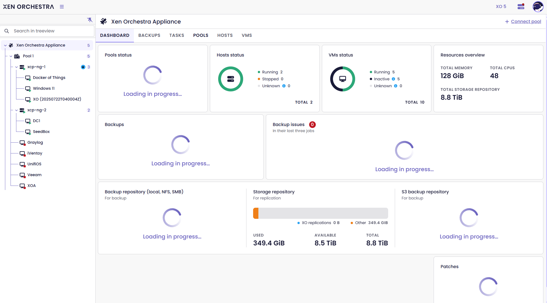Click the appliance icon in page header
This screenshot has width=547, height=303.
point(104,21)
